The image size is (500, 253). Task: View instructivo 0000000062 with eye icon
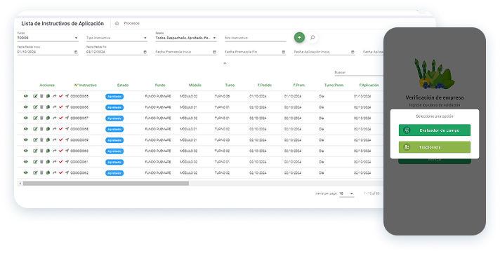26,173
